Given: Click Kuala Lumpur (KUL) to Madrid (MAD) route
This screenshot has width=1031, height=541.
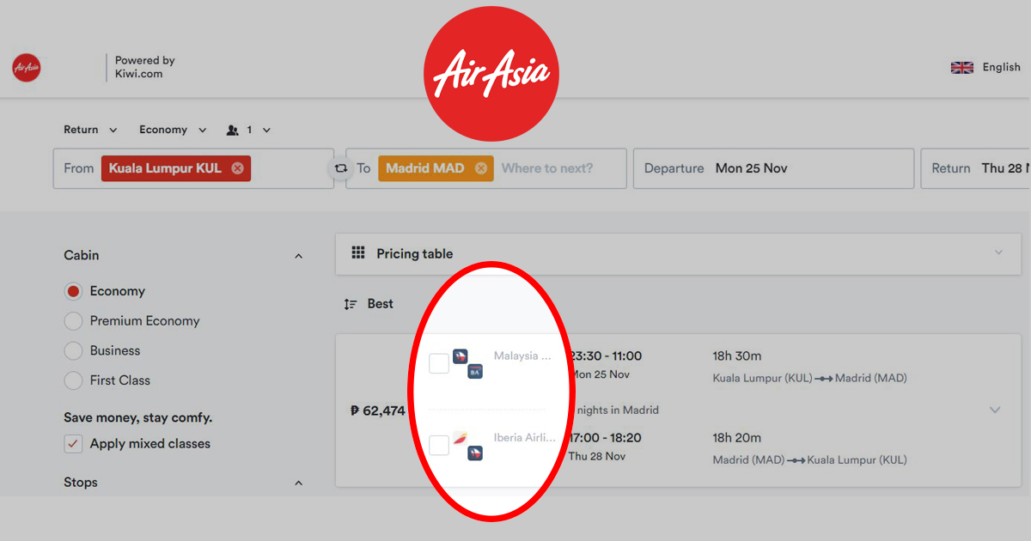Looking at the screenshot, I should coord(809,378).
